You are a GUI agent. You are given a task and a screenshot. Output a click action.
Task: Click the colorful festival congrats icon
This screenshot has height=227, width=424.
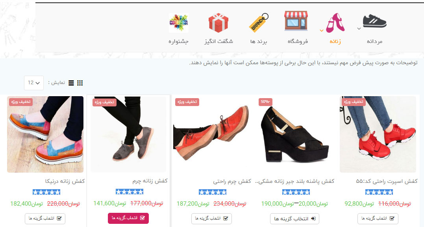click(x=178, y=23)
